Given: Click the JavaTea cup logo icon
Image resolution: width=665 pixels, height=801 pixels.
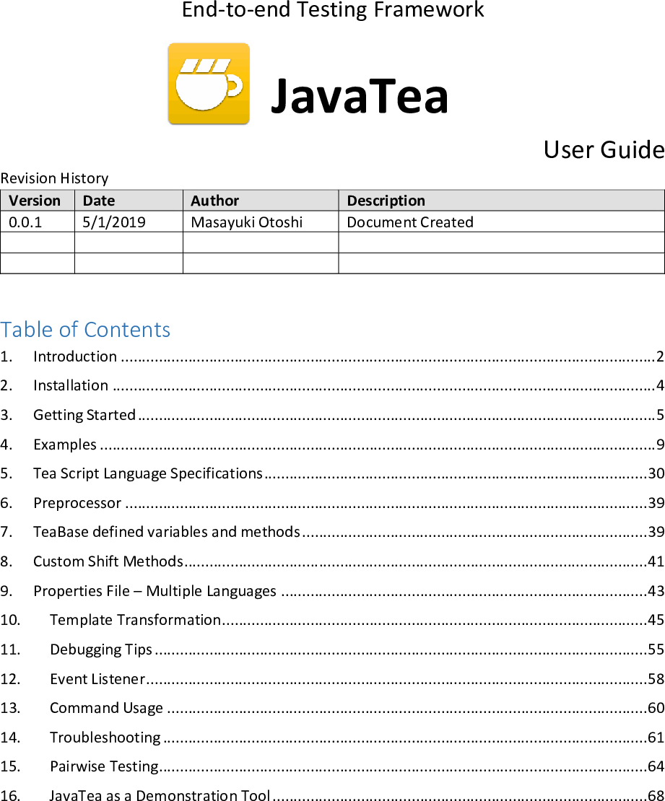Looking at the screenshot, I should (x=209, y=82).
